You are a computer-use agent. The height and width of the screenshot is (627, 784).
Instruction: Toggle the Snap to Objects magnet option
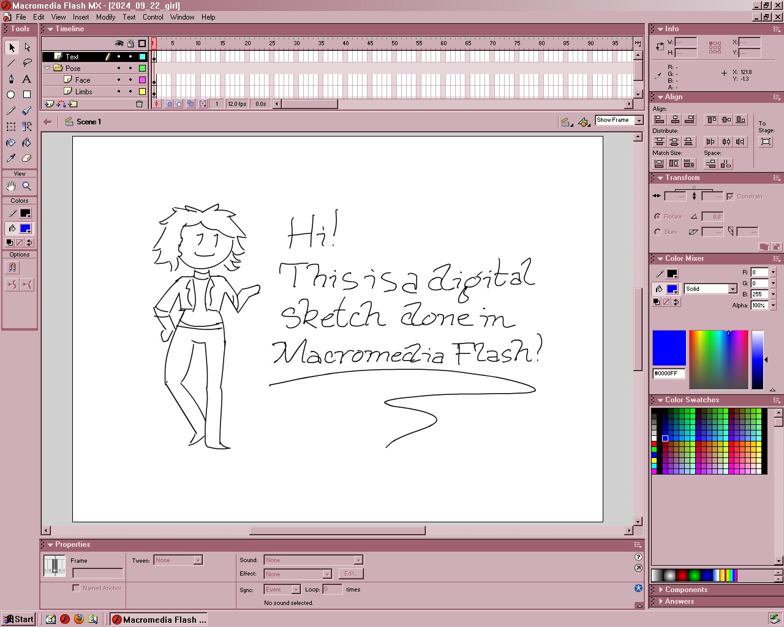click(x=12, y=268)
